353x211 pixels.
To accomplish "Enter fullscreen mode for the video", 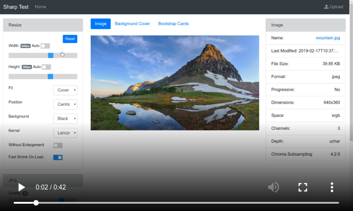I will [303, 187].
